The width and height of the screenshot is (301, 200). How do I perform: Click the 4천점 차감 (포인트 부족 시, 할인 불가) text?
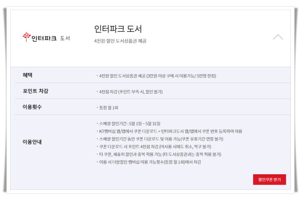pos(131,92)
